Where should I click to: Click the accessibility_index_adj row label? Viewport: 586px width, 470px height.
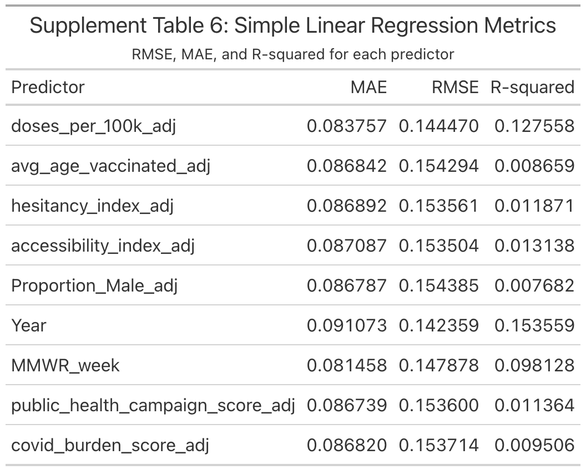[x=103, y=246]
